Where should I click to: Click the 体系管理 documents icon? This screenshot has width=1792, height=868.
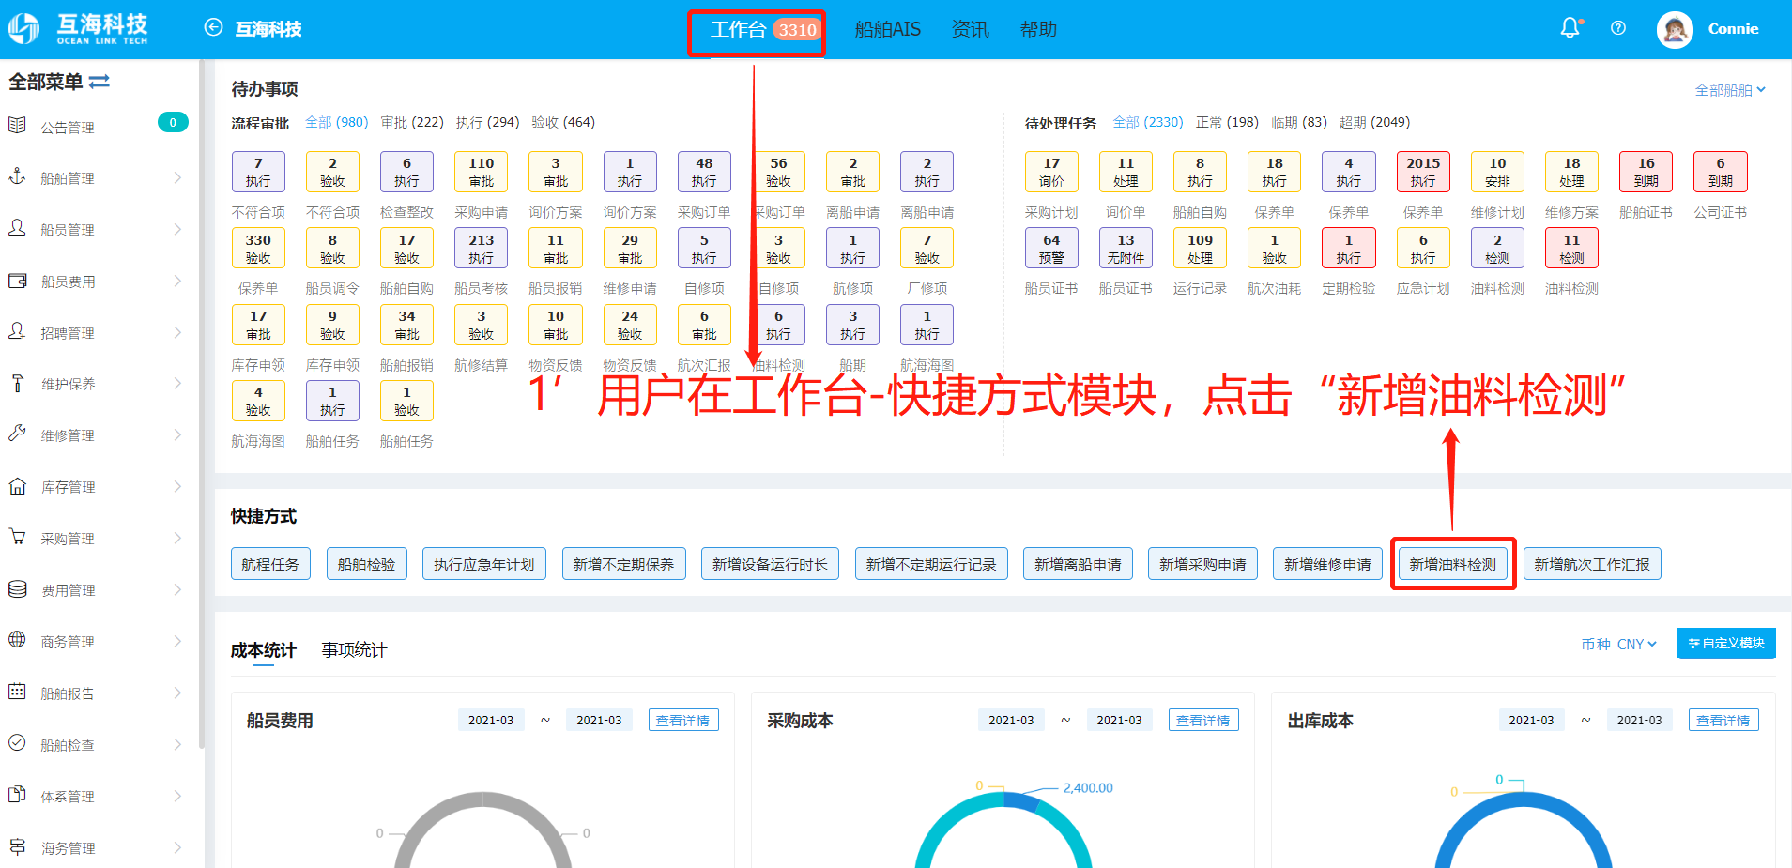17,795
